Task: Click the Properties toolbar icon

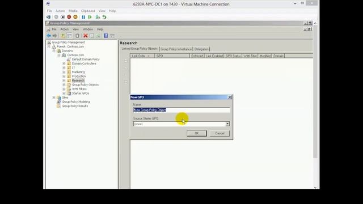Action: [92, 36]
